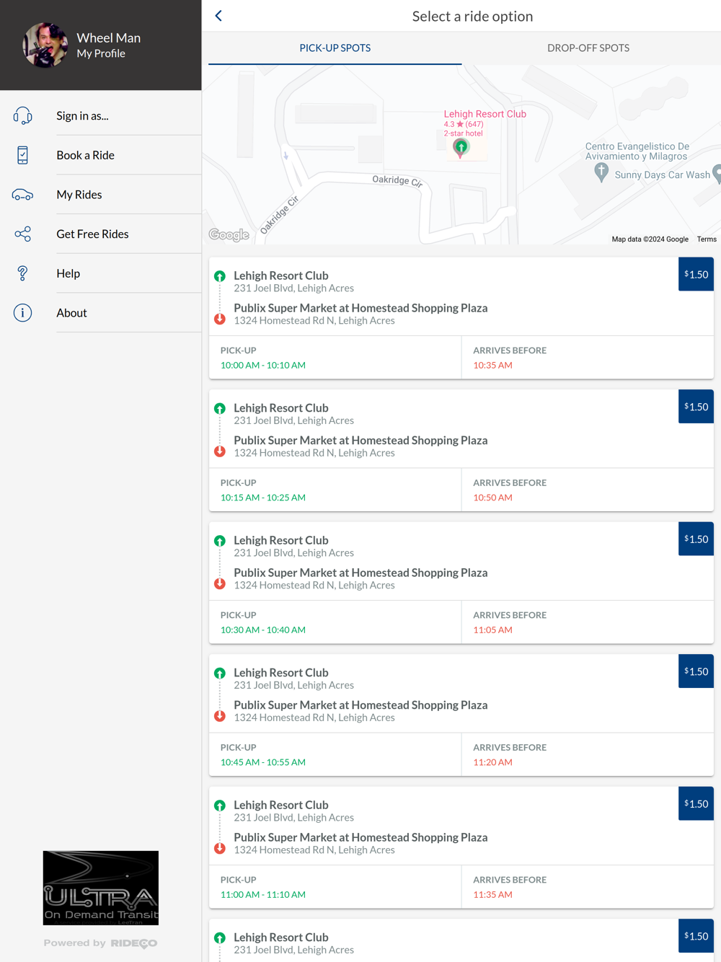This screenshot has height=962, width=721.
Task: Click the Centro Evangelistico church map pin
Action: 601,172
